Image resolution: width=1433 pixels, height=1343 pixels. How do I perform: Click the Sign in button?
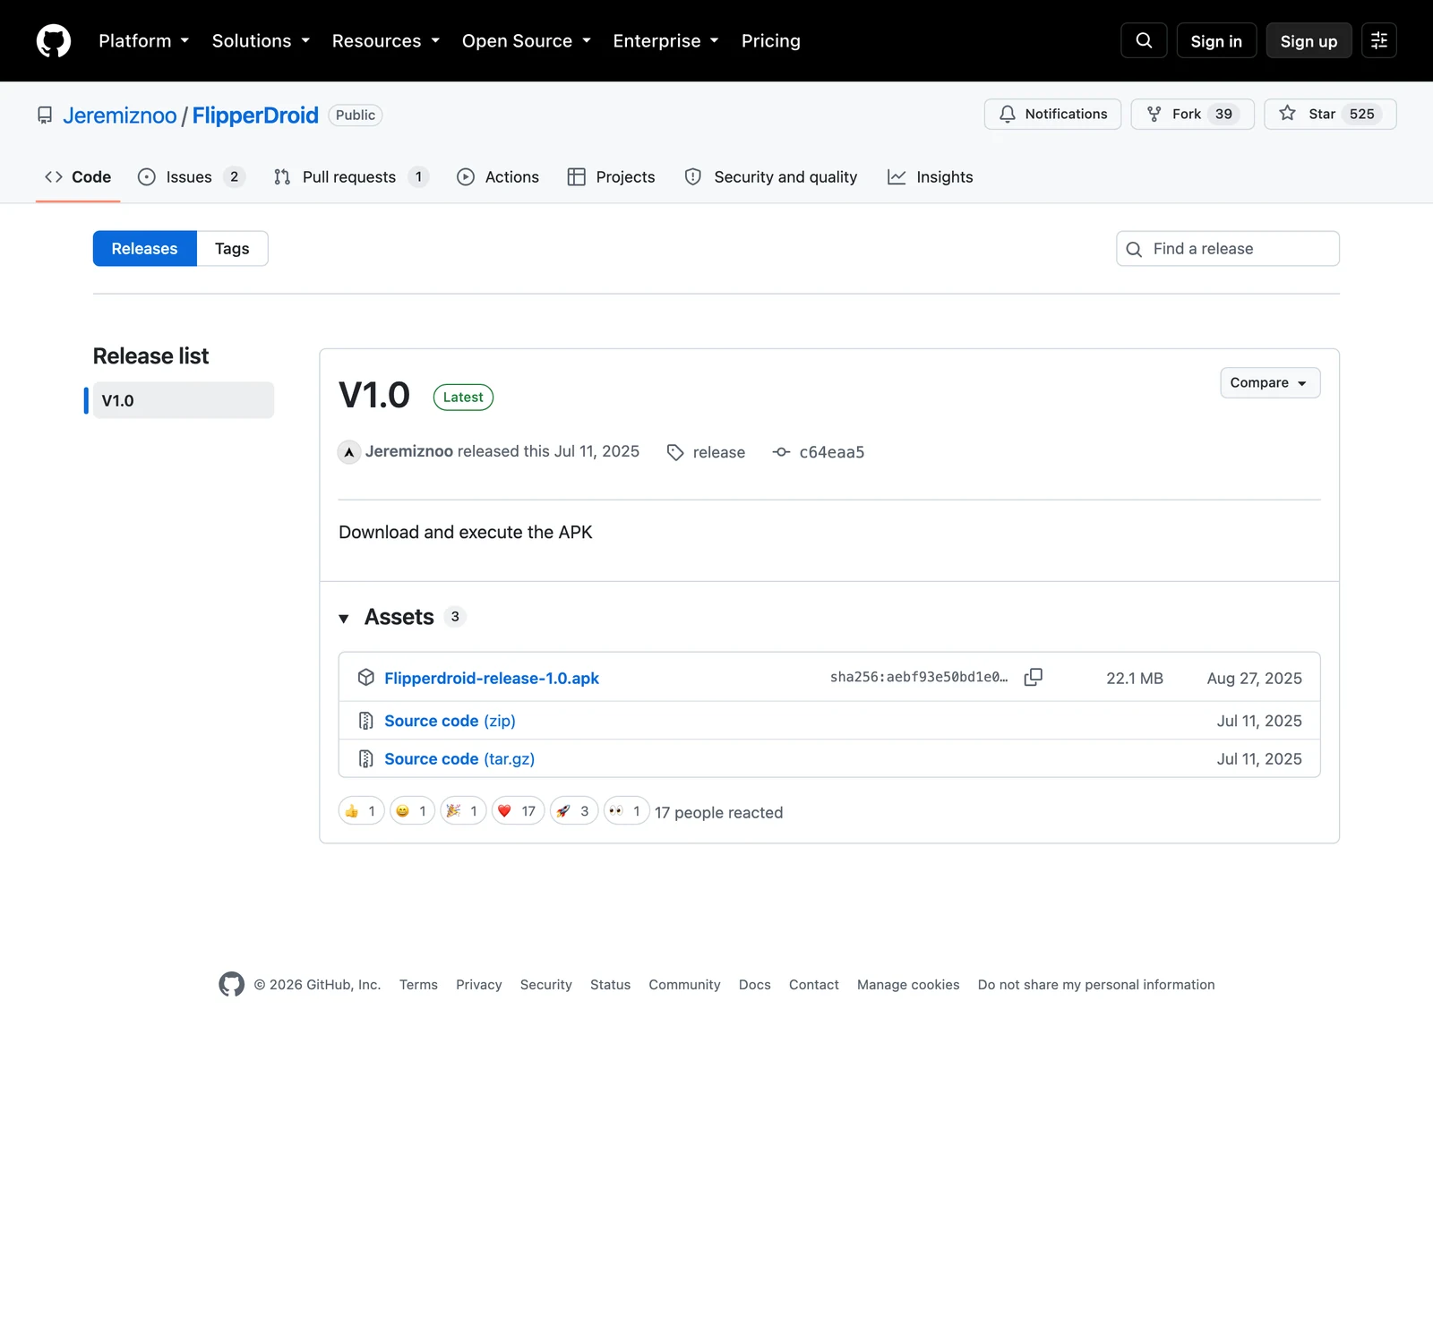1216,41
